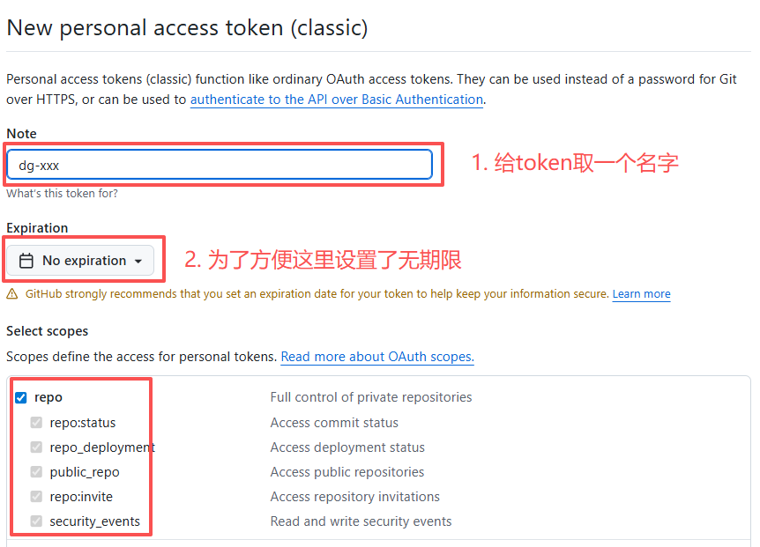Click the Select scopes heading
This screenshot has width=760, height=547.
pyautogui.click(x=47, y=330)
